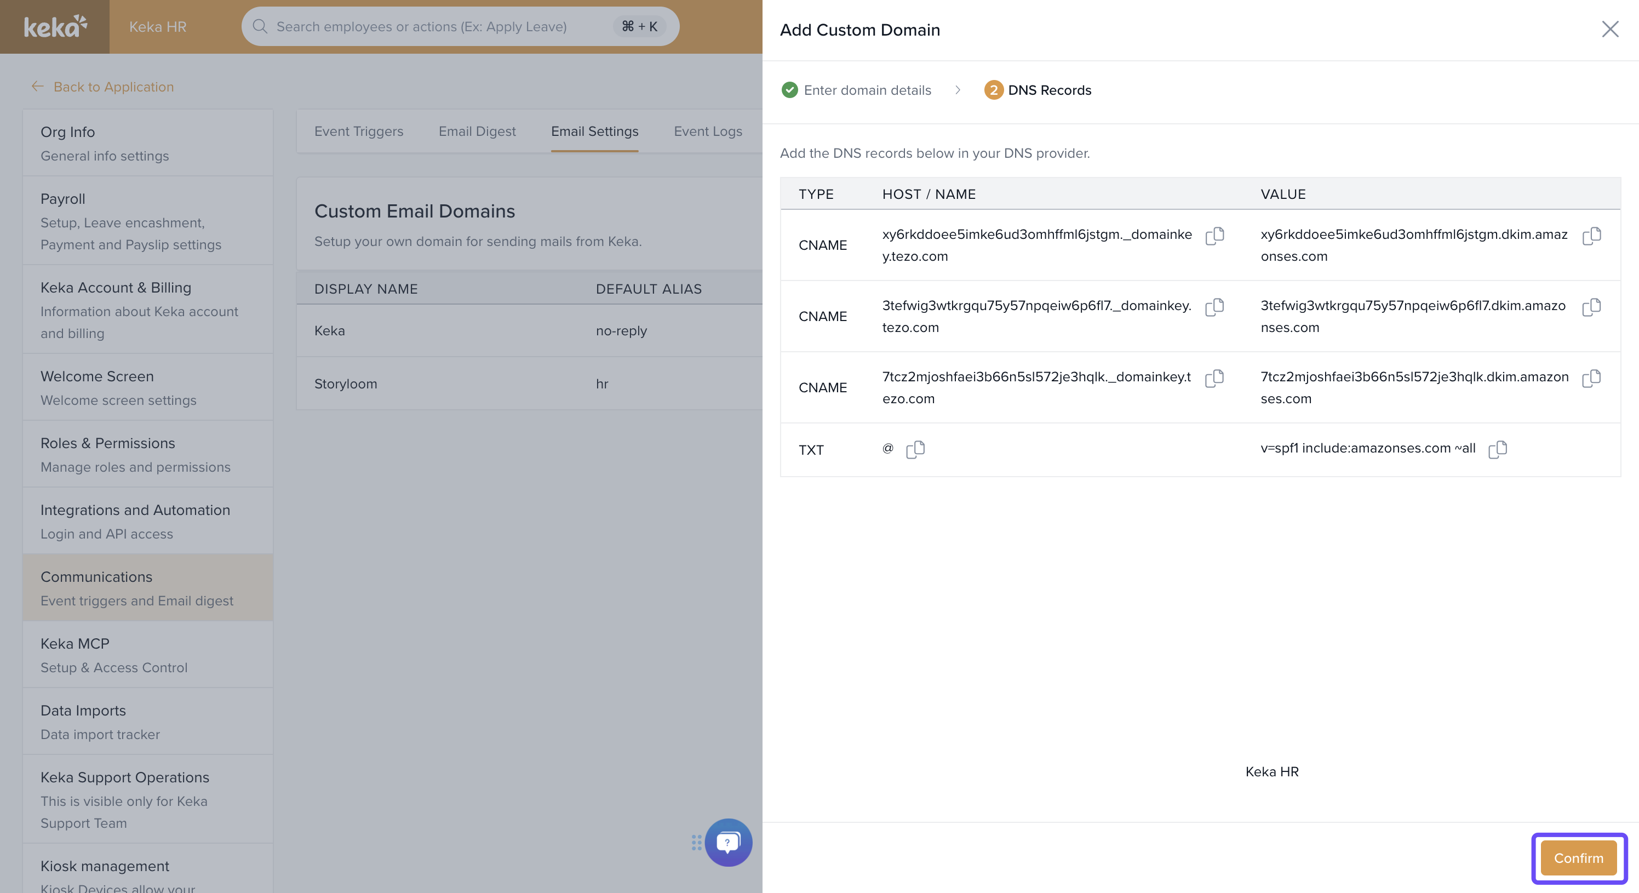Switch to Event Triggers tab
Screen dimensions: 1639x893
(358, 131)
